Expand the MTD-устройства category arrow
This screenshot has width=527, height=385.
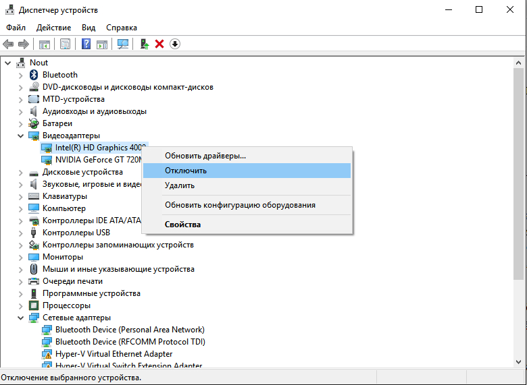point(20,99)
